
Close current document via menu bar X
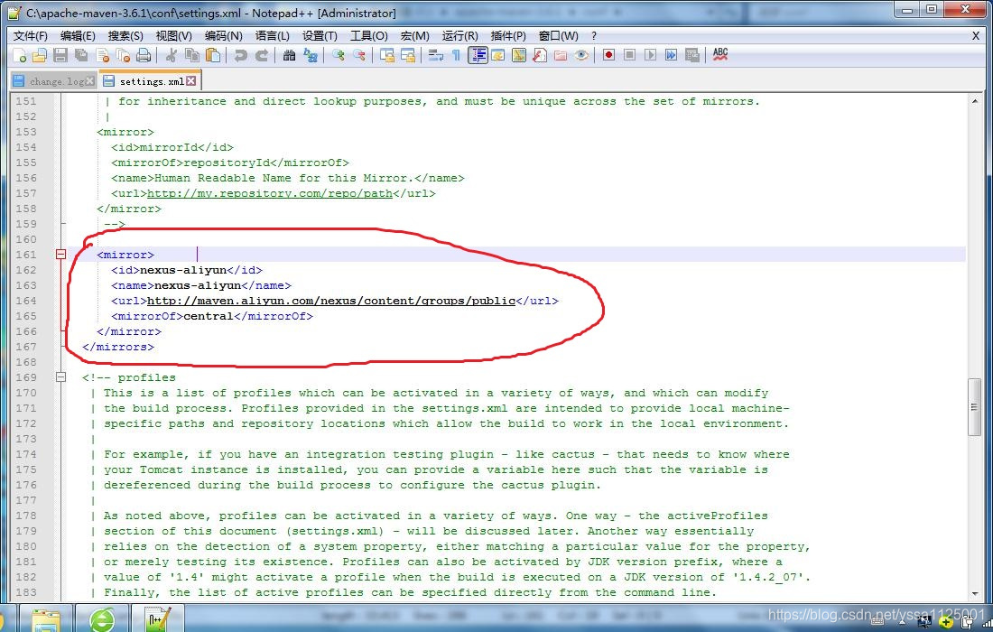tap(975, 36)
